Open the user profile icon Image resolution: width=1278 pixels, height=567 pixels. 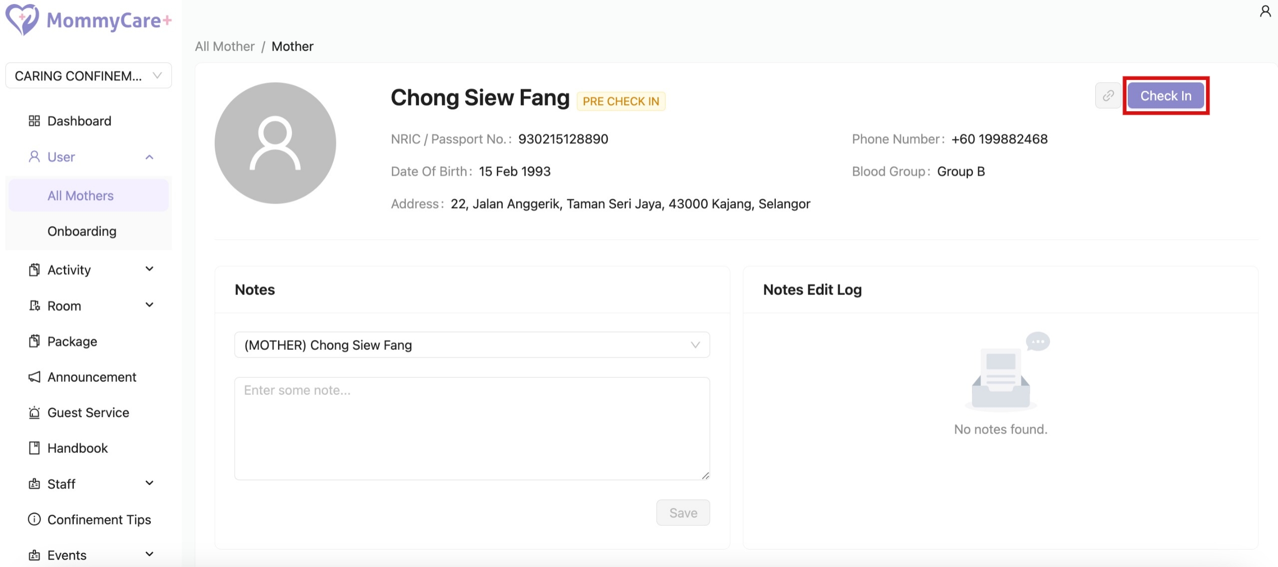tap(1266, 11)
